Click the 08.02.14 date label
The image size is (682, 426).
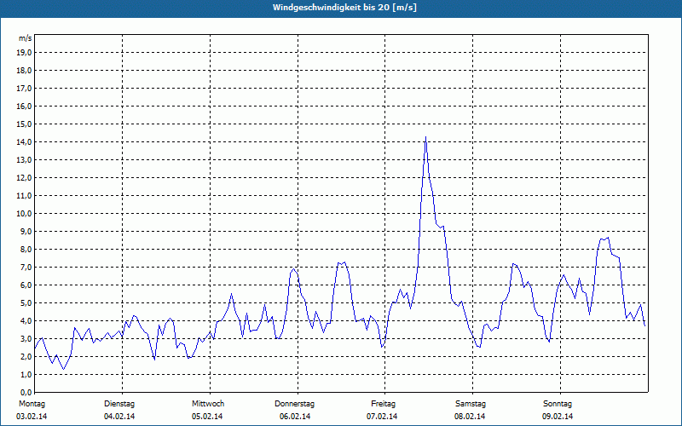click(x=471, y=417)
